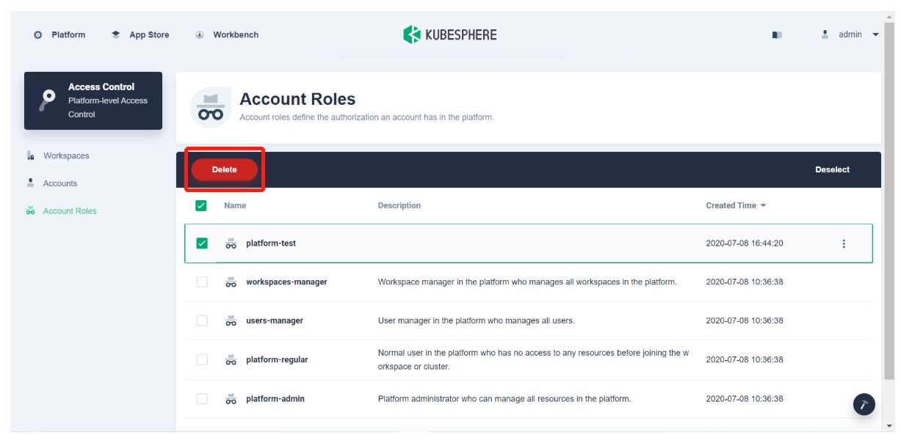The height and width of the screenshot is (440, 901).
Task: Check the platform-regular row checkbox
Action: point(202,359)
